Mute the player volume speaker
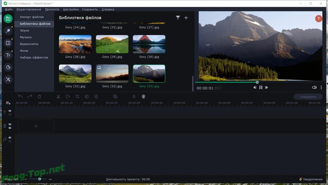 click(x=314, y=88)
